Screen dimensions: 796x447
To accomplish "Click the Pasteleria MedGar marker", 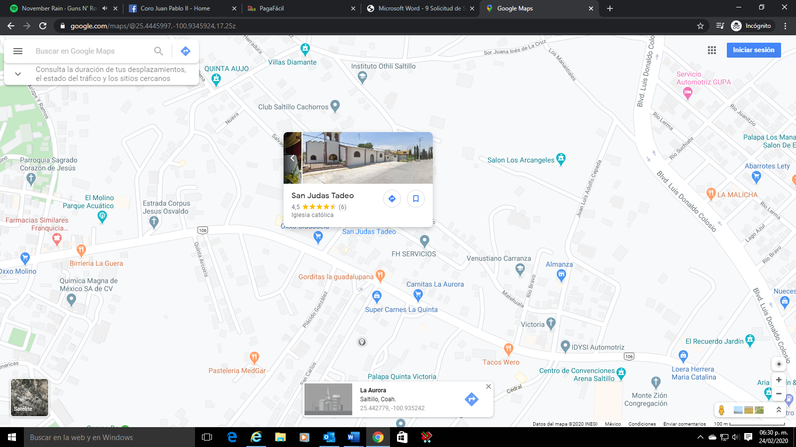I will (x=254, y=357).
